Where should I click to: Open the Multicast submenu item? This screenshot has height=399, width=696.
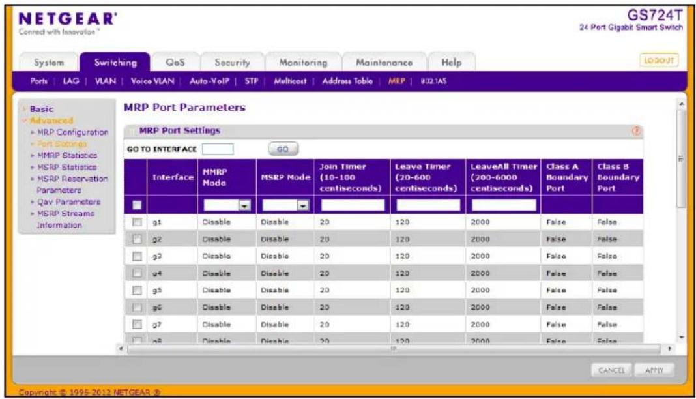290,81
